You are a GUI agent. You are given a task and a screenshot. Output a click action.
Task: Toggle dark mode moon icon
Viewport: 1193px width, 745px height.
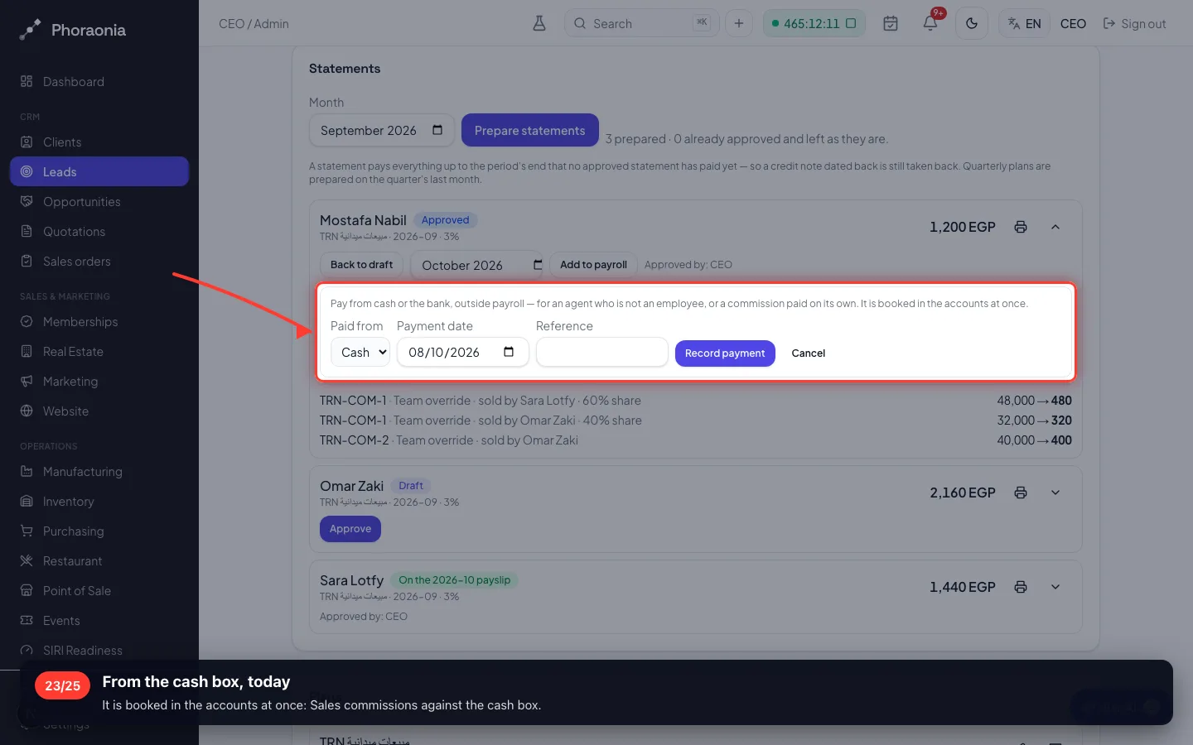click(972, 23)
